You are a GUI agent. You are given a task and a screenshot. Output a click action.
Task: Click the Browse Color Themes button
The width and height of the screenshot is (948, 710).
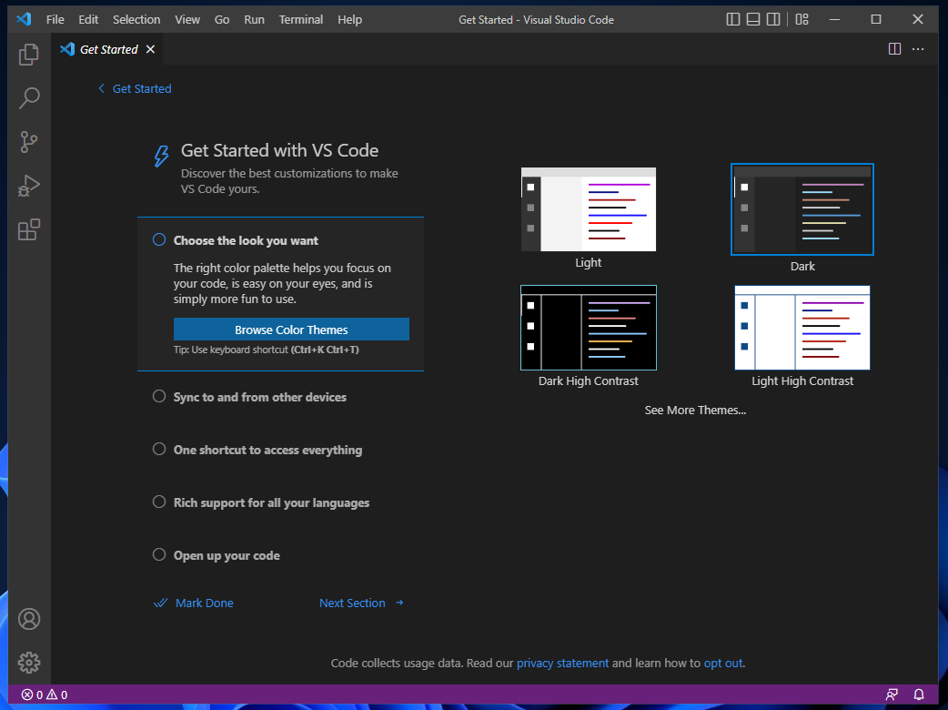point(291,330)
